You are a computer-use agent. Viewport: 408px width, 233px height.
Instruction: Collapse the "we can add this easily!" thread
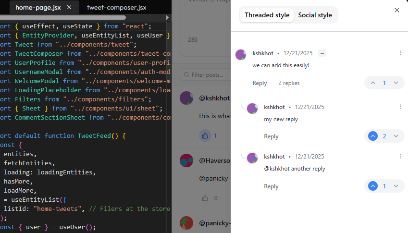322,53
